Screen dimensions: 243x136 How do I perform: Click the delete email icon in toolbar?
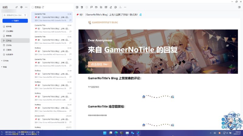[82, 7]
